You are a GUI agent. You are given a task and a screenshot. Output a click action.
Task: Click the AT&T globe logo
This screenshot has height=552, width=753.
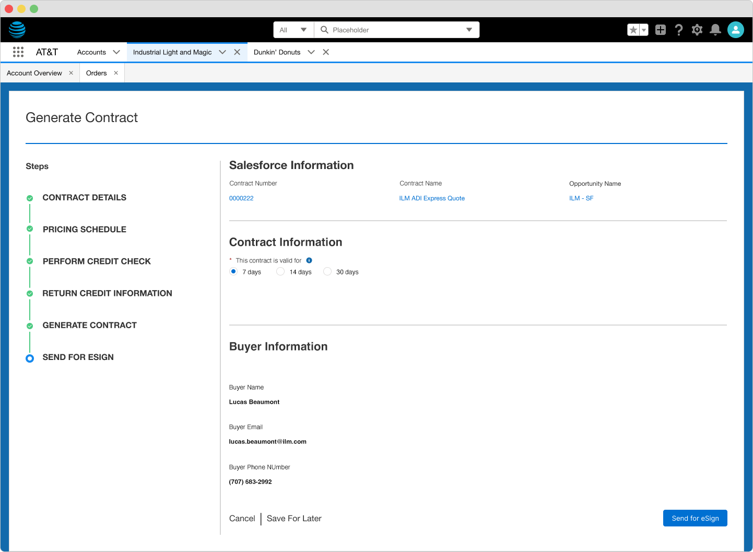point(17,30)
